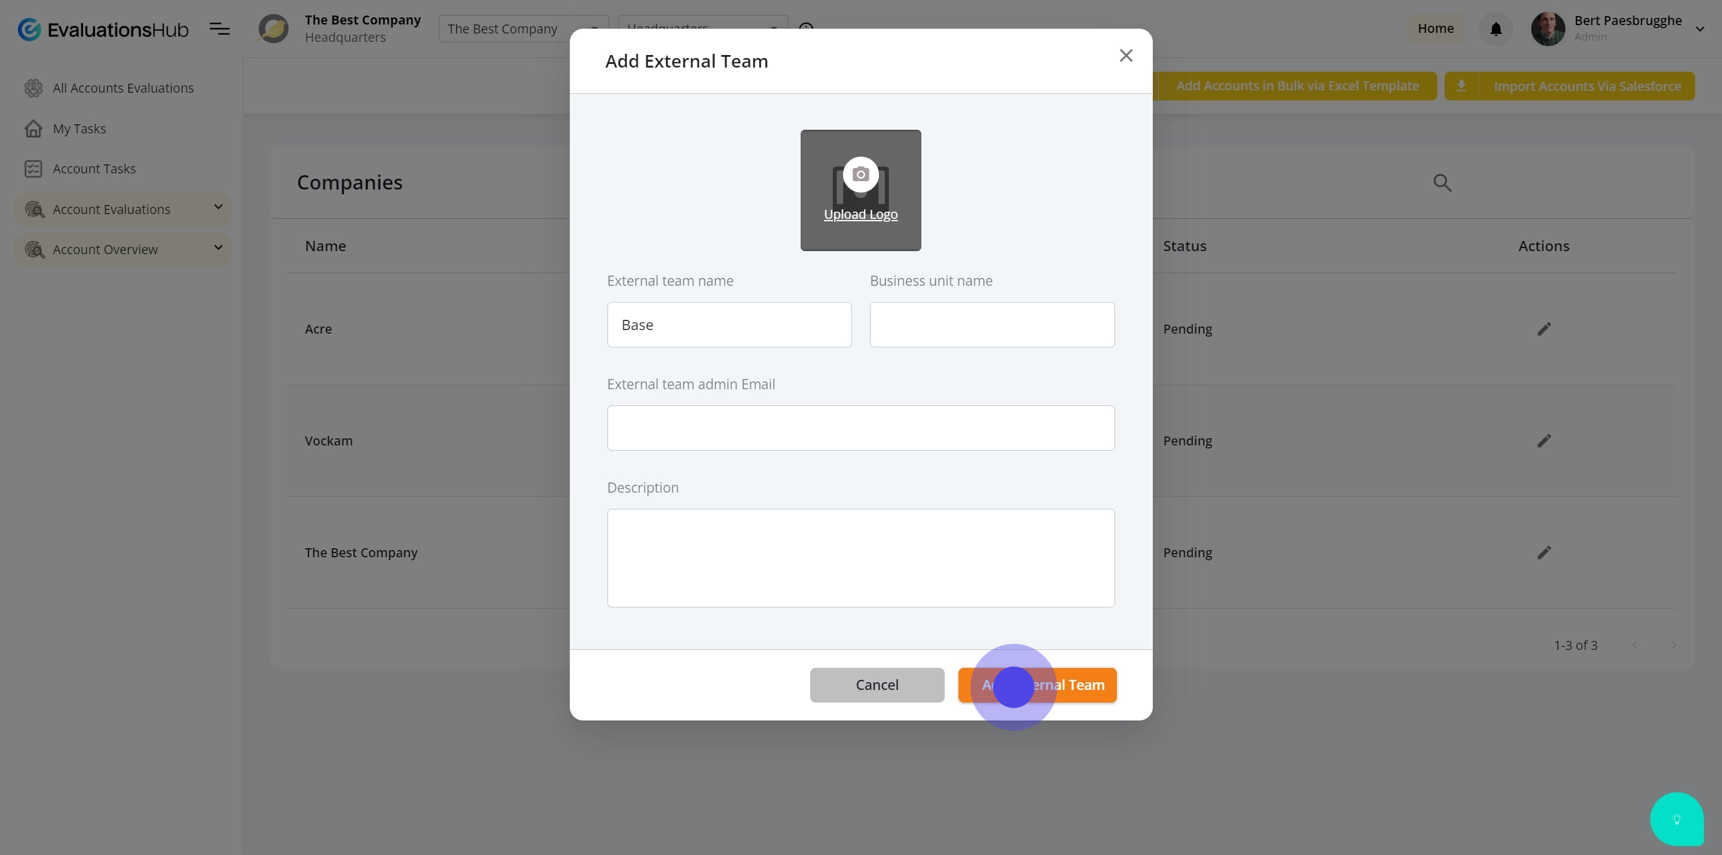Toggle the hamburger sidebar menu icon
1722x855 pixels.
click(219, 29)
